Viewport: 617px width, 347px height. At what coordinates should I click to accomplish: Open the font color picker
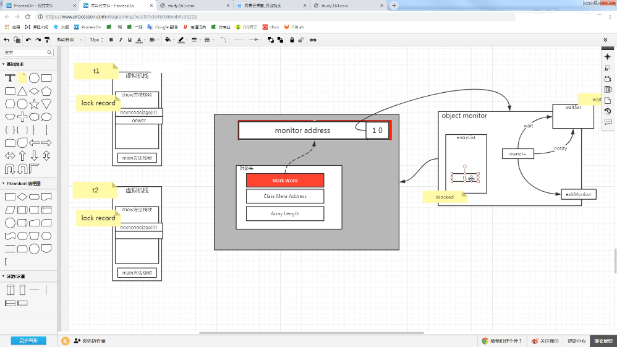tap(140, 40)
